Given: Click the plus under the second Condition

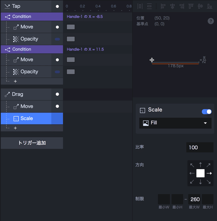Looking at the screenshot, I should coord(15,81).
